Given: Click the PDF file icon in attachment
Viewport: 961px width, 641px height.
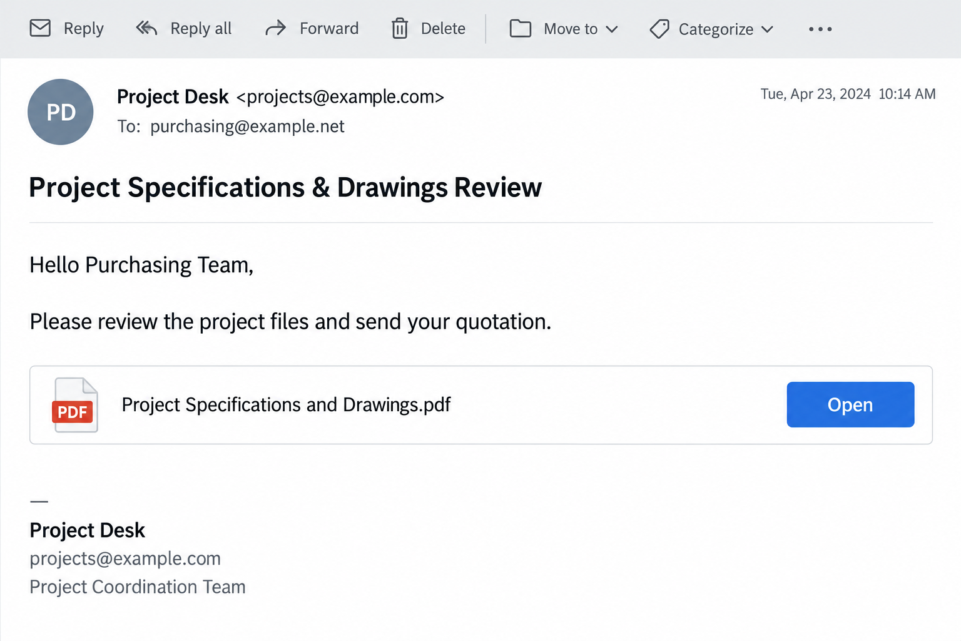Looking at the screenshot, I should [x=74, y=405].
